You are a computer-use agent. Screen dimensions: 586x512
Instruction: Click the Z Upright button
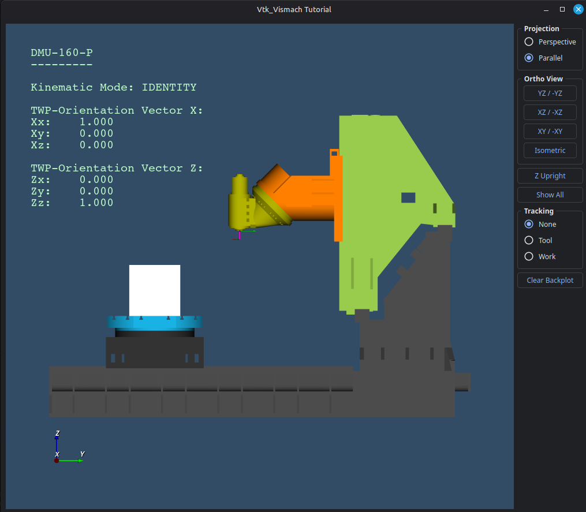550,176
